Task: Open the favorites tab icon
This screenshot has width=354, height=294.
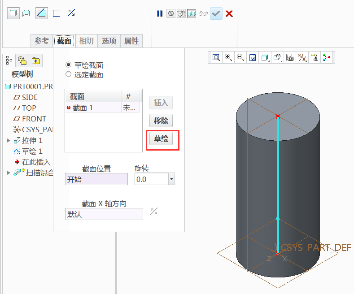Action: tap(36, 61)
